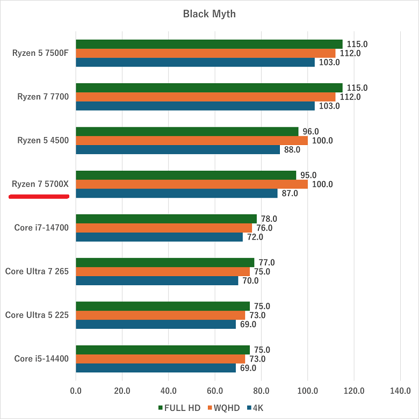Image resolution: width=419 pixels, height=419 pixels.
Task: Click the 60.0 axis tick label
Action: pos(215,391)
